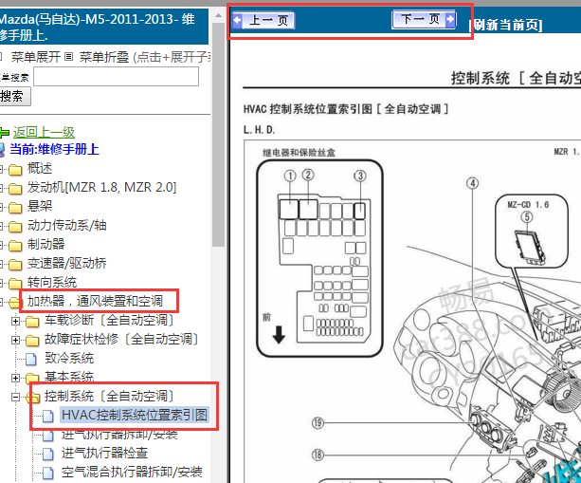Open 车载诊断〔全自动空调〕 folder
This screenshot has height=483, width=581.
click(109, 320)
